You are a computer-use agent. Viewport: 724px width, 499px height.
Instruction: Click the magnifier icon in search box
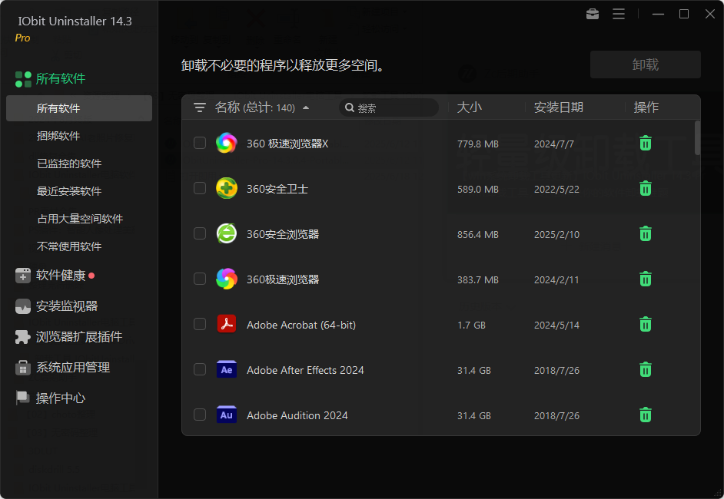pyautogui.click(x=350, y=107)
